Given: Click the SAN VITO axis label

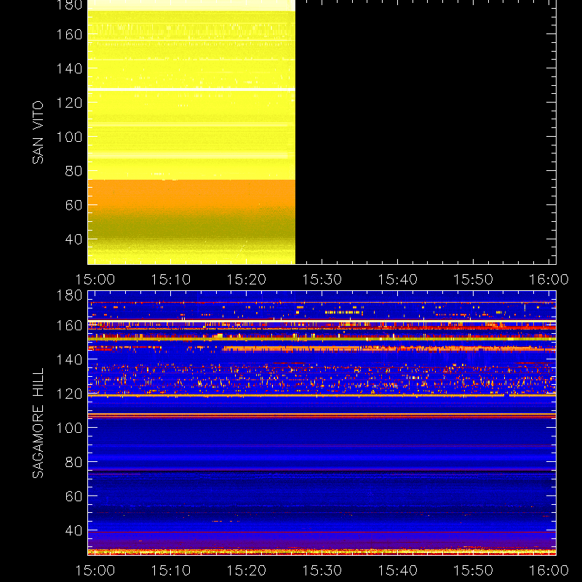Looking at the screenshot, I should click(38, 132).
